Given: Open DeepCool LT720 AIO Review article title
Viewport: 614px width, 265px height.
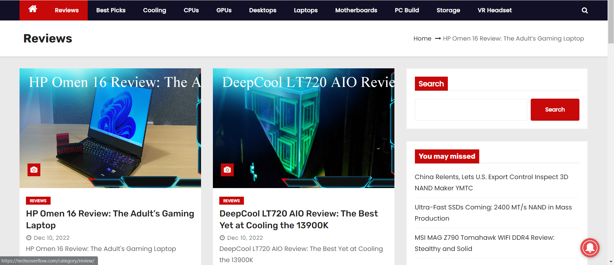Looking at the screenshot, I should click(299, 219).
